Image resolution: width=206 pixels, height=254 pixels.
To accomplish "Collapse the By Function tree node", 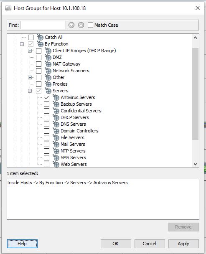I will 22,44.
